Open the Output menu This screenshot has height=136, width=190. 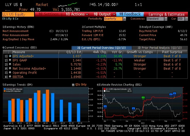point(102,14)
